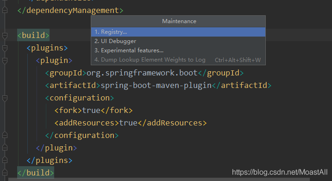Click the horizontal scrollbar at bottom

[x=159, y=179]
